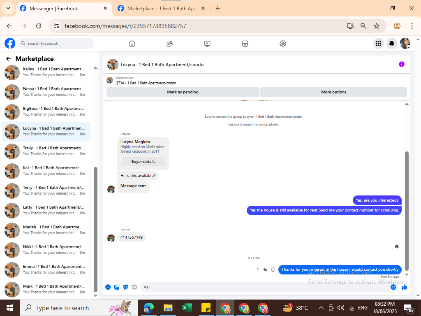Open emoji picker in message field
Viewport: 421px width, 316px height.
click(393, 287)
